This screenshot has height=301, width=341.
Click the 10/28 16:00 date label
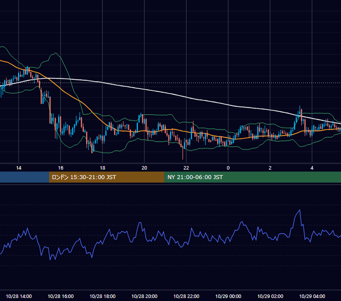pyautogui.click(x=61, y=296)
